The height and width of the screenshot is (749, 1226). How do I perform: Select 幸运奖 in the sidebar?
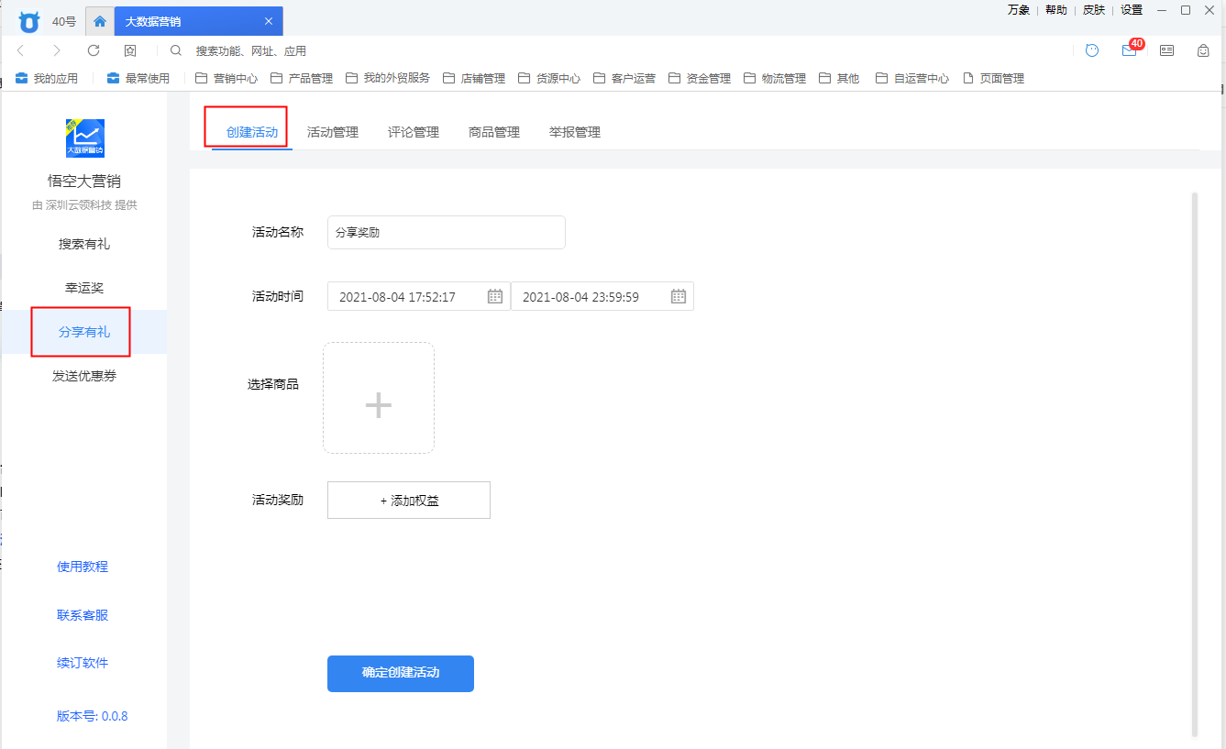click(84, 288)
